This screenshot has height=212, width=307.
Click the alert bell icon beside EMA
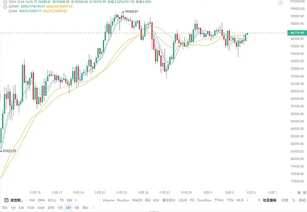pyautogui.click(x=10, y=7)
